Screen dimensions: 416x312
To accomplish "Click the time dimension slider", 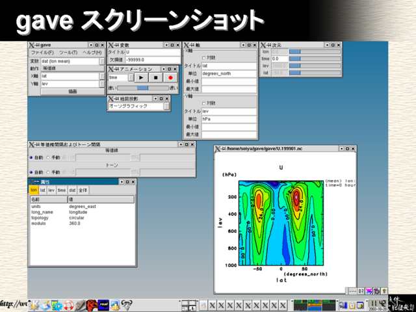I will click(315, 58).
